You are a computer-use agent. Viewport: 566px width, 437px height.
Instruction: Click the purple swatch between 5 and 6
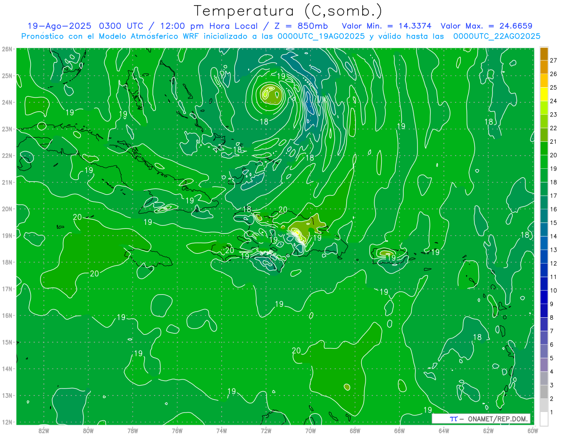[x=544, y=351]
